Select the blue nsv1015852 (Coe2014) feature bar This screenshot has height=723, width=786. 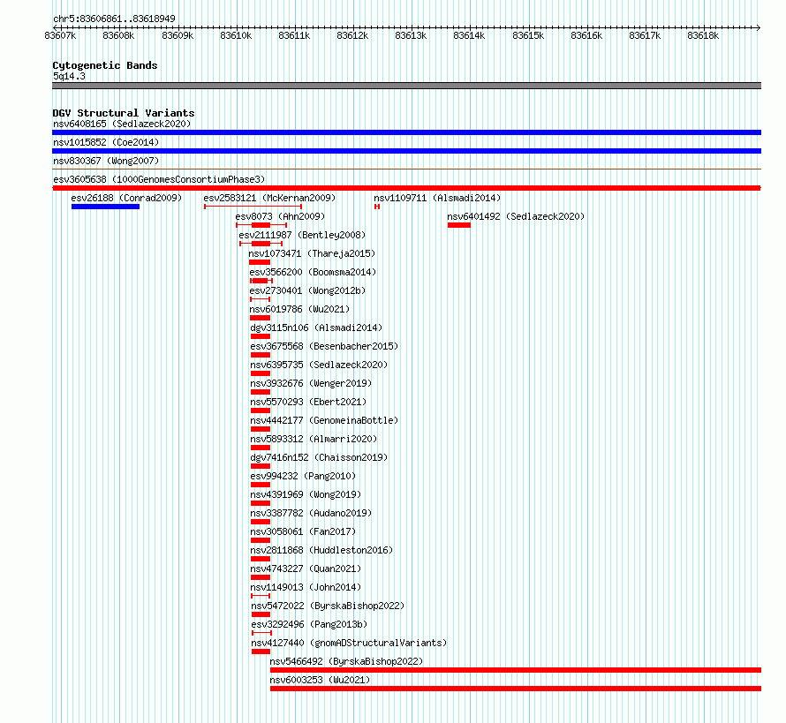(406, 151)
